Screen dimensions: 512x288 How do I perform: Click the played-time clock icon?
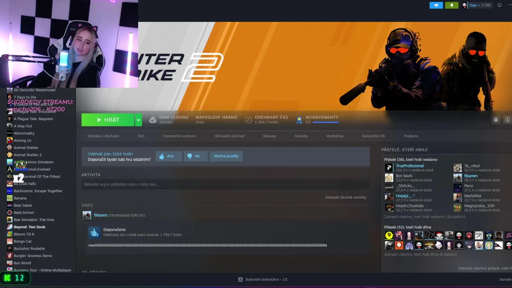(x=248, y=120)
